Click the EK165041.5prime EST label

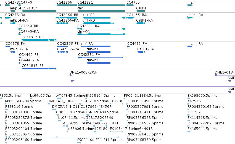pyautogui.click(x=202, y=129)
